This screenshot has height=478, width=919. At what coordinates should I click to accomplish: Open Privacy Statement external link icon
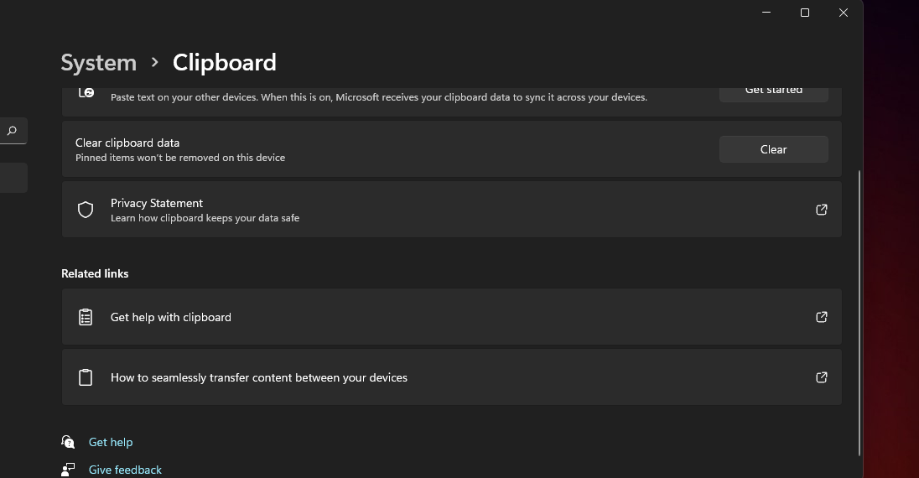pyautogui.click(x=822, y=210)
